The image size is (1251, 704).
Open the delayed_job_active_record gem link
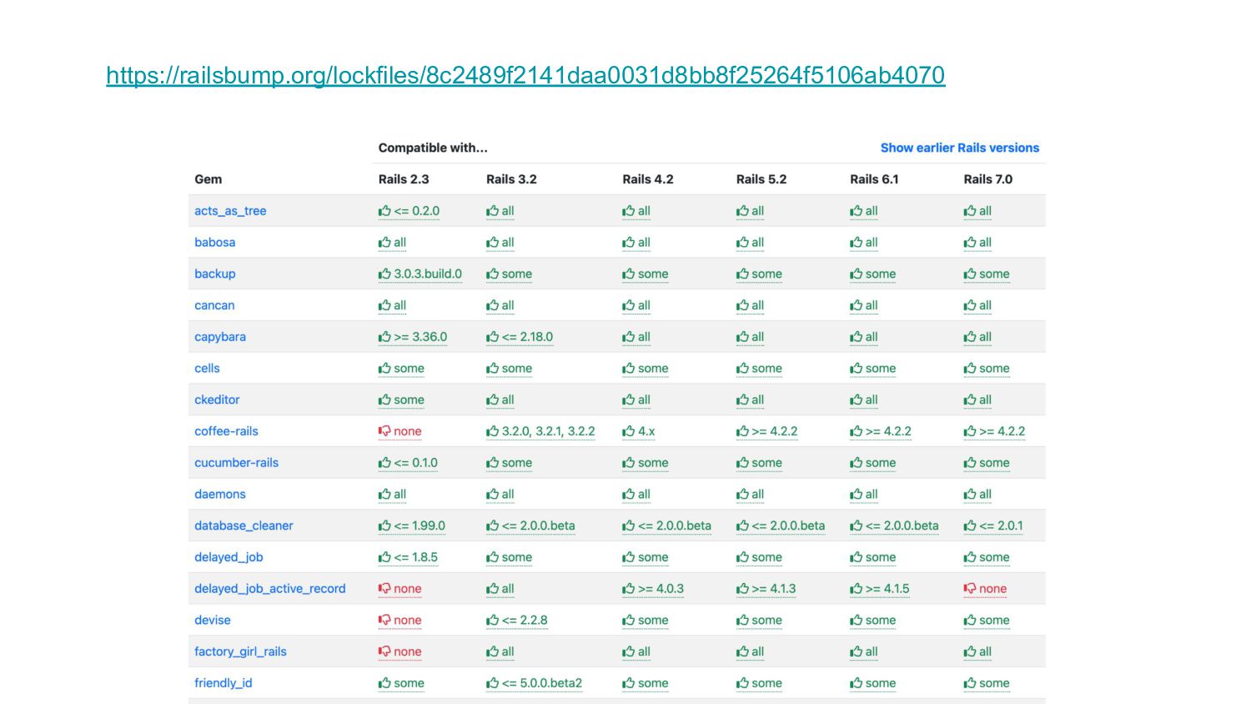269,589
